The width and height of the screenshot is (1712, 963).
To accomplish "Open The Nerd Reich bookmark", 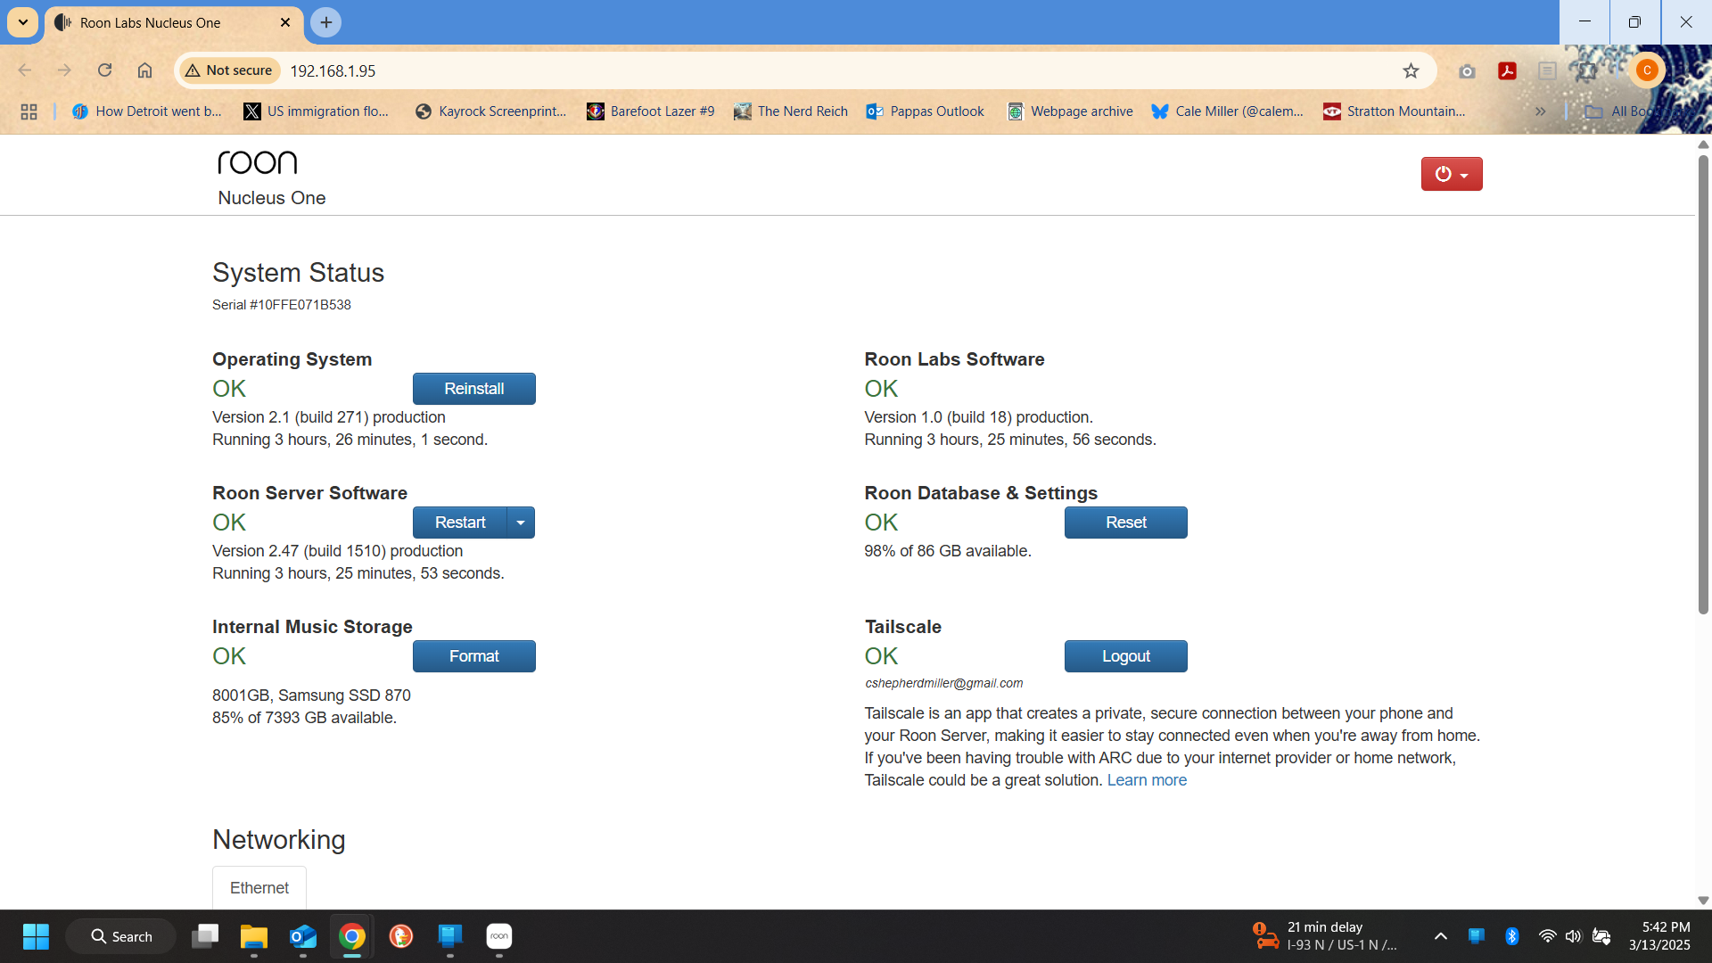I will [791, 111].
